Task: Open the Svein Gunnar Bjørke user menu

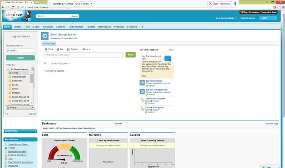Action: tap(226, 18)
